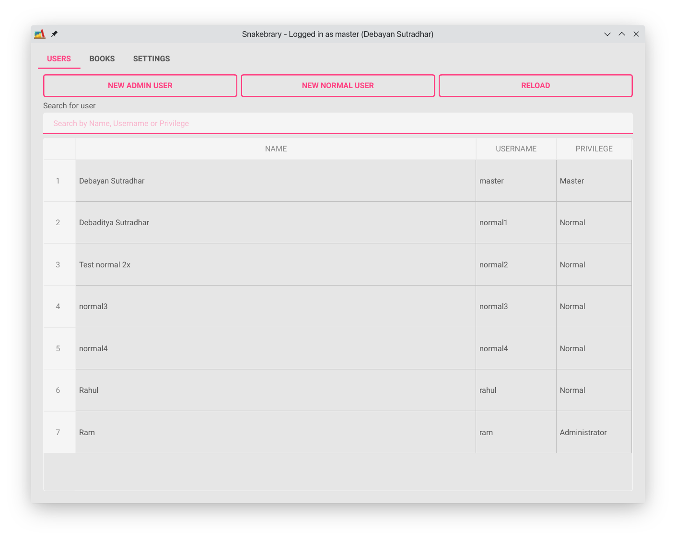Click Normal privilege in Debaditya's row

click(x=594, y=222)
